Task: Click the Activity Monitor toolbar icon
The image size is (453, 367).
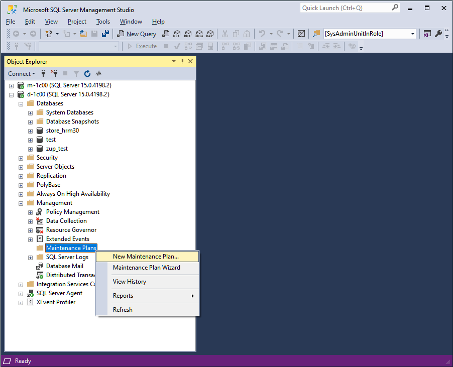Action: point(301,34)
